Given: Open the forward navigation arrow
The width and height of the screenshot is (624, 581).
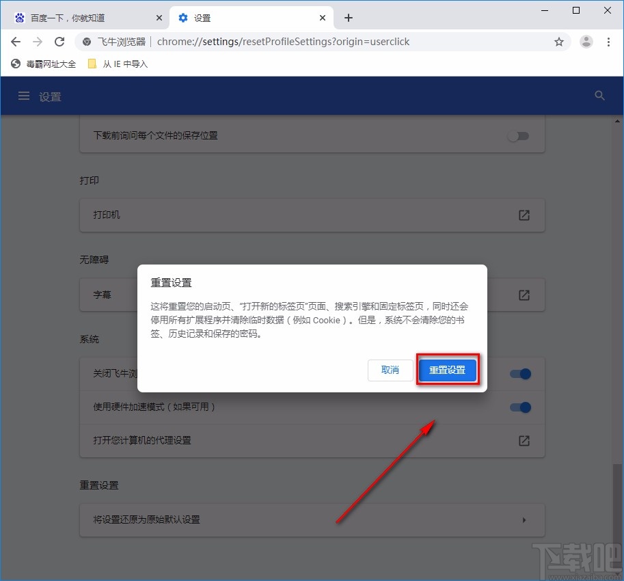Looking at the screenshot, I should (37, 42).
